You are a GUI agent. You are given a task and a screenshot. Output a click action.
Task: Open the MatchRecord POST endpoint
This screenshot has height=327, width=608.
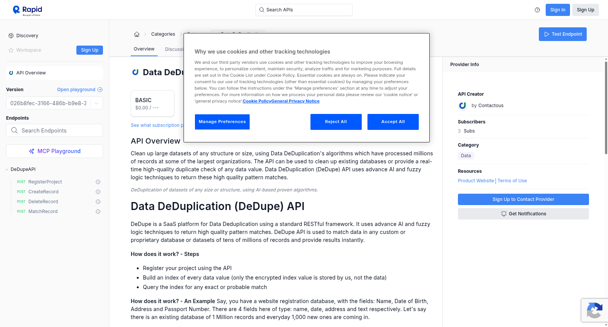(x=43, y=212)
